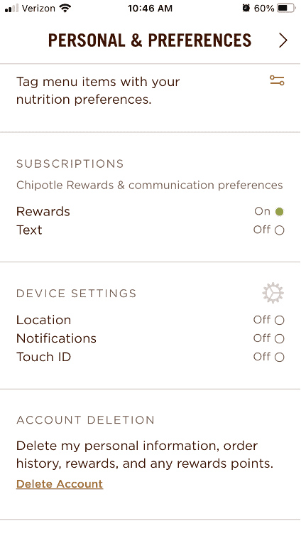Tap the Personal & Preferences header title

pos(150,41)
